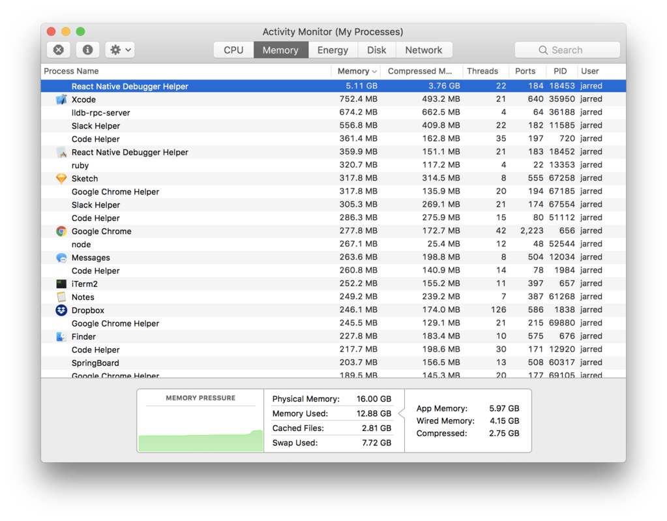Click the yellow minimize window button

66,31
